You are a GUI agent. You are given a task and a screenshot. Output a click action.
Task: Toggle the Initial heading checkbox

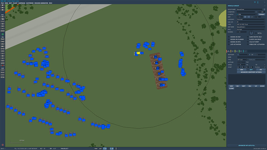[256, 33]
